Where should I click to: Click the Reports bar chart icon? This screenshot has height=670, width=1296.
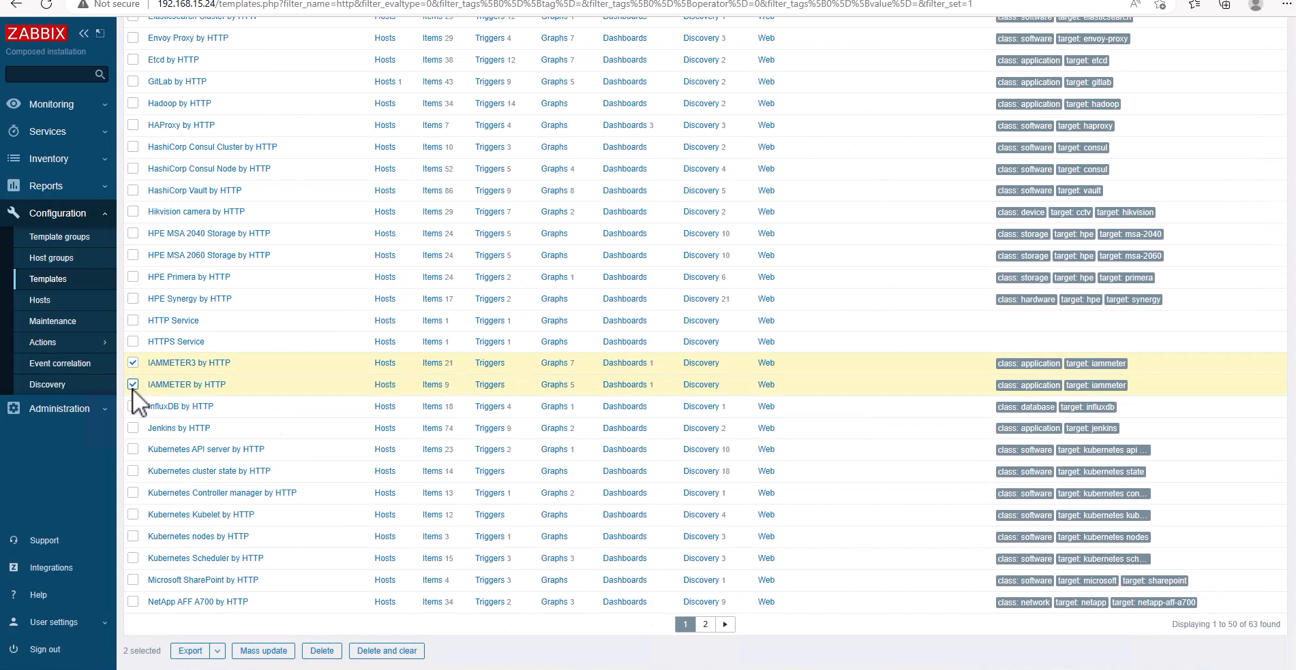[x=14, y=186]
